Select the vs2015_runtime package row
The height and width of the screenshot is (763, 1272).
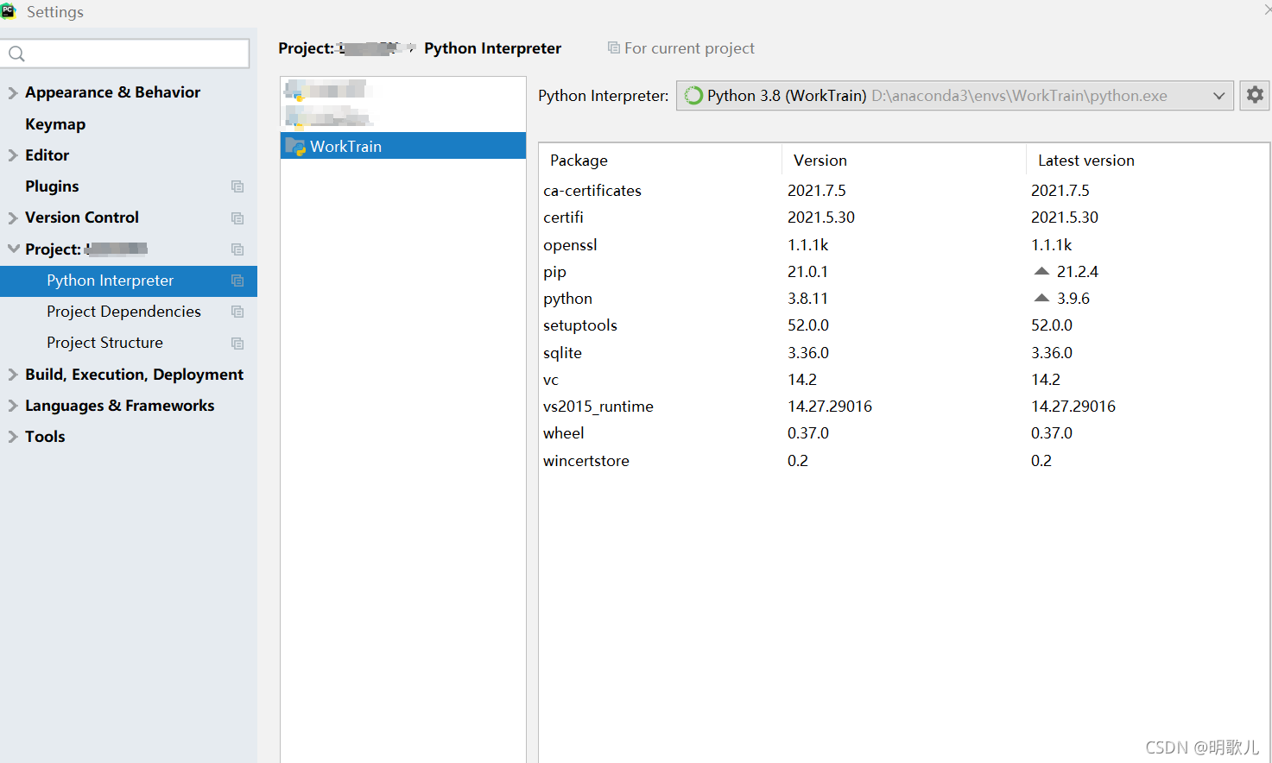click(x=903, y=407)
